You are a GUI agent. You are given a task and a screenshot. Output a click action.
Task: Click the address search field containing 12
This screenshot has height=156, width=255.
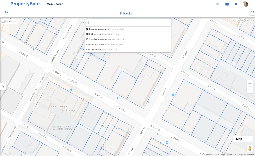(x=128, y=23)
